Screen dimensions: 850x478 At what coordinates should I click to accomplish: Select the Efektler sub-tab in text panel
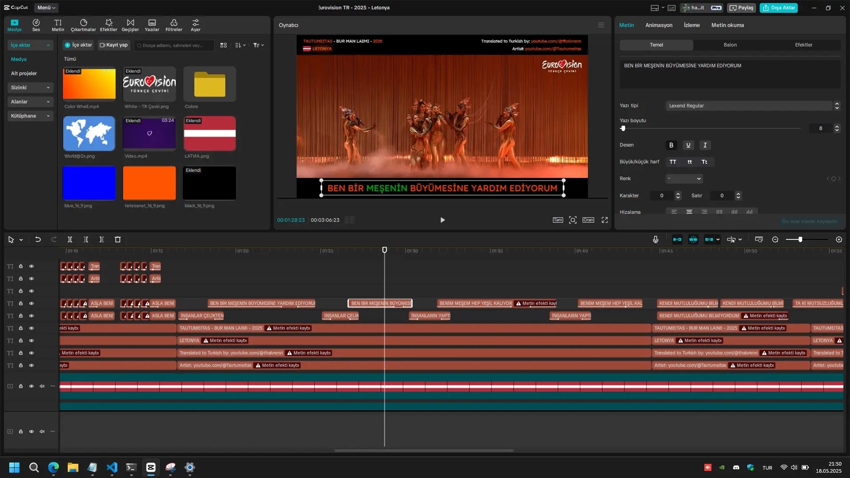(804, 45)
